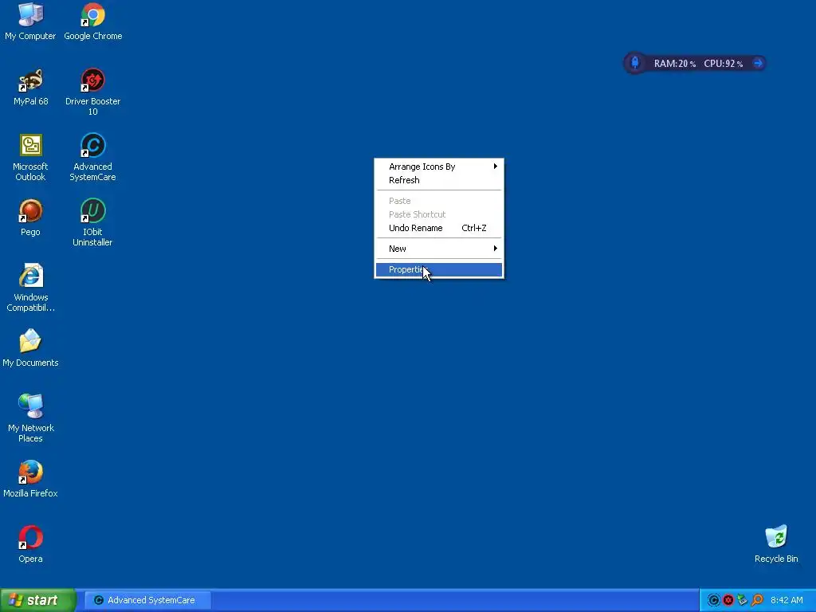Select the Microsoft Outlook icon

click(30, 157)
